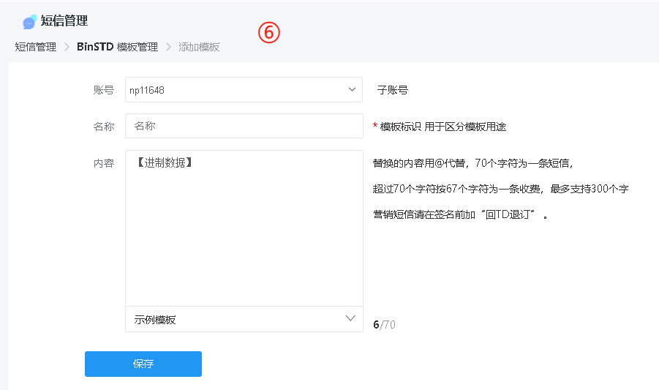Open the 账号 dropdown showing np11648
659x390 pixels.
244,89
